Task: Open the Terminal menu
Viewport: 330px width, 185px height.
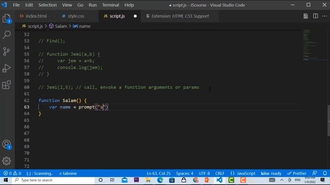Action: [x=110, y=5]
